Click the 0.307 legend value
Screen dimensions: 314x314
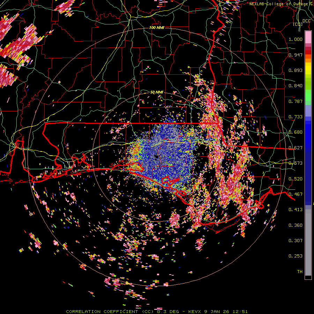coord(296,241)
